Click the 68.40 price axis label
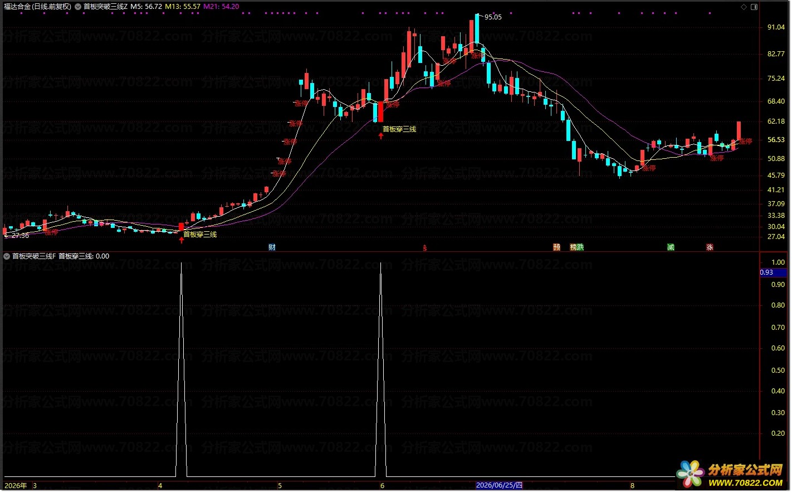Screen dimensions: 792x492 [x=776, y=101]
